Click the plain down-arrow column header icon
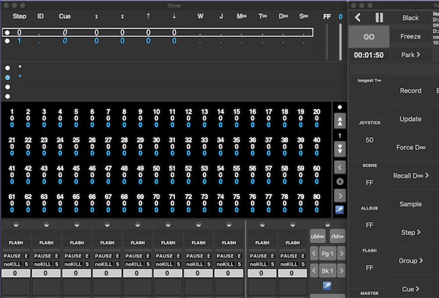 [174, 16]
